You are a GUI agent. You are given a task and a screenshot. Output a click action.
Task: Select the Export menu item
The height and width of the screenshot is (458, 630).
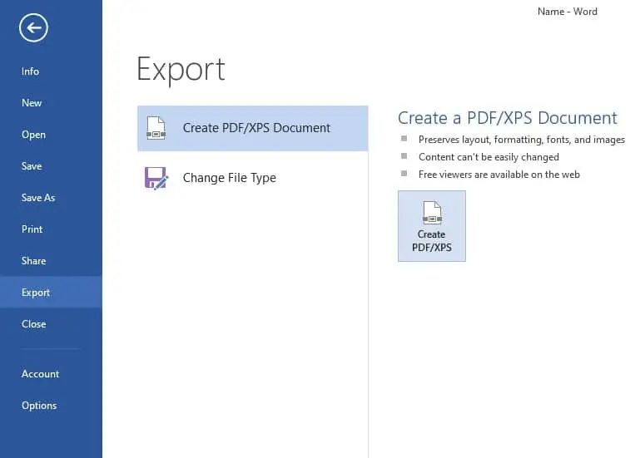(x=51, y=293)
